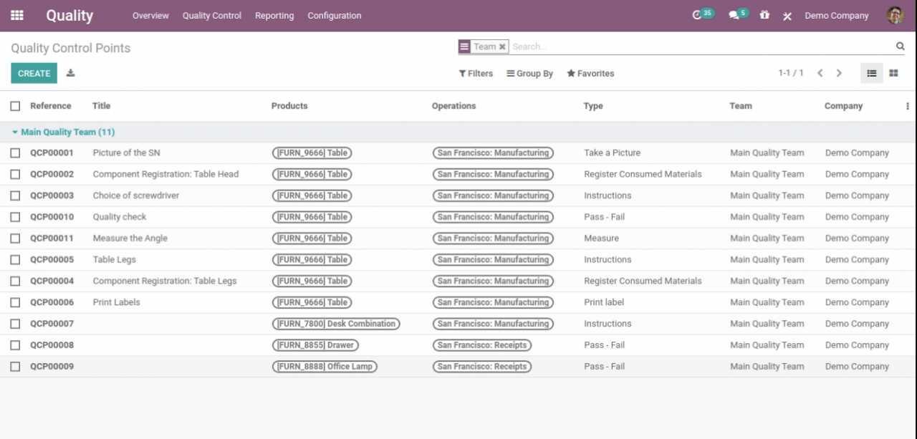This screenshot has height=439, width=917.
Task: Tick the checkbox on the QCP00009 row
Action: pos(15,366)
